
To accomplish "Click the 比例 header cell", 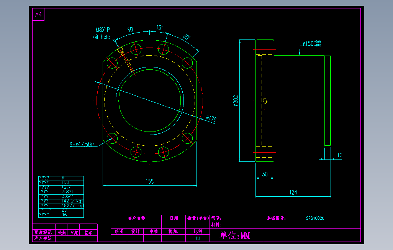I will [198, 232].
